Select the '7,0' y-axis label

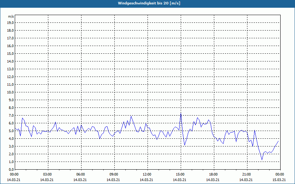pos(11,116)
